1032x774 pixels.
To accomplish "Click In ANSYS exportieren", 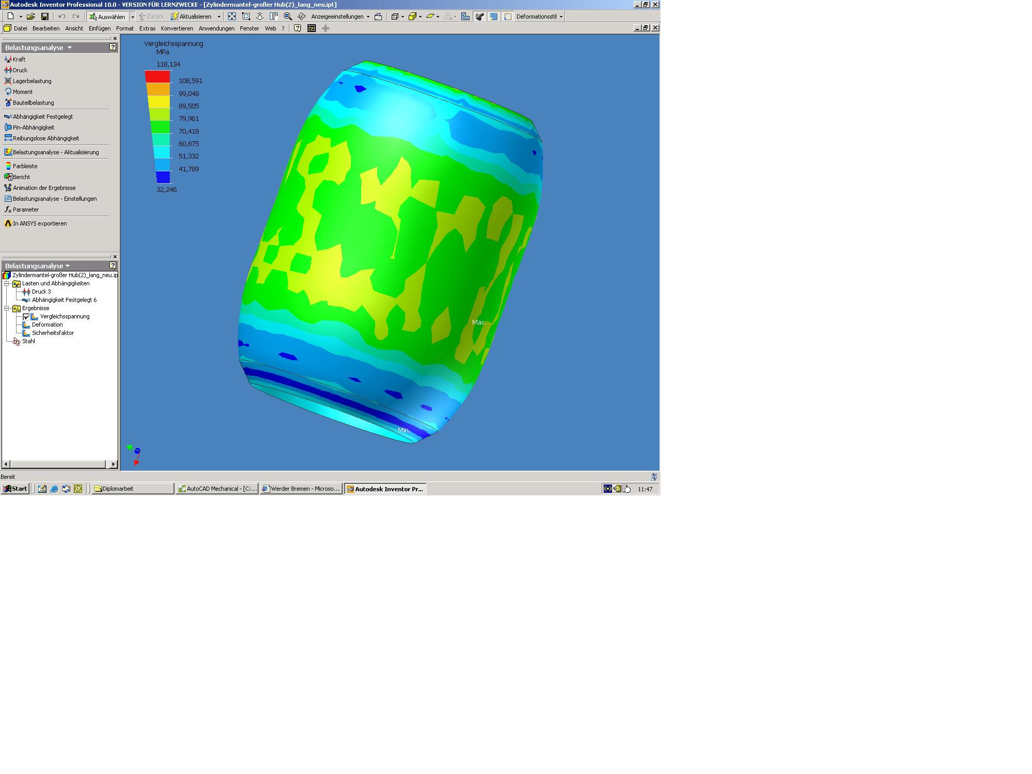I will 36,223.
